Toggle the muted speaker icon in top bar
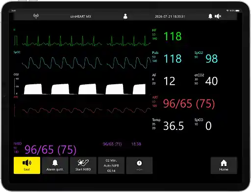The height and width of the screenshot is (192, 251). pyautogui.click(x=218, y=16)
